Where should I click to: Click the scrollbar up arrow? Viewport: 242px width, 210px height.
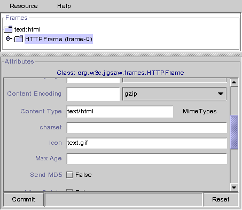[234, 82]
